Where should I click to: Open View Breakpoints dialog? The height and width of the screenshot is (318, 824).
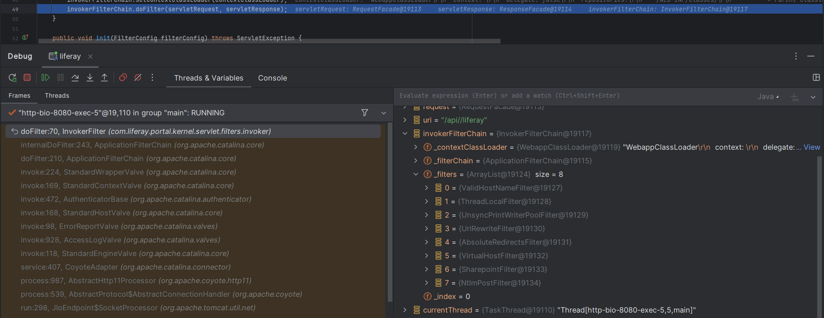point(123,78)
